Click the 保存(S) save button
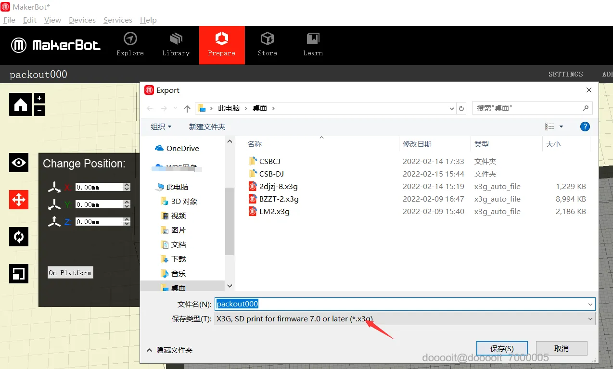The height and width of the screenshot is (369, 613). [502, 348]
